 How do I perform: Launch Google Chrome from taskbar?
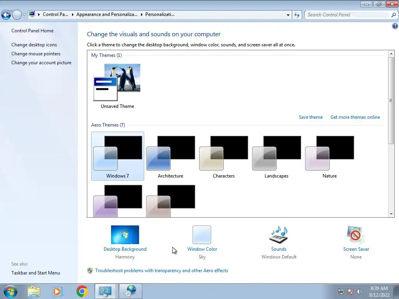82,291
